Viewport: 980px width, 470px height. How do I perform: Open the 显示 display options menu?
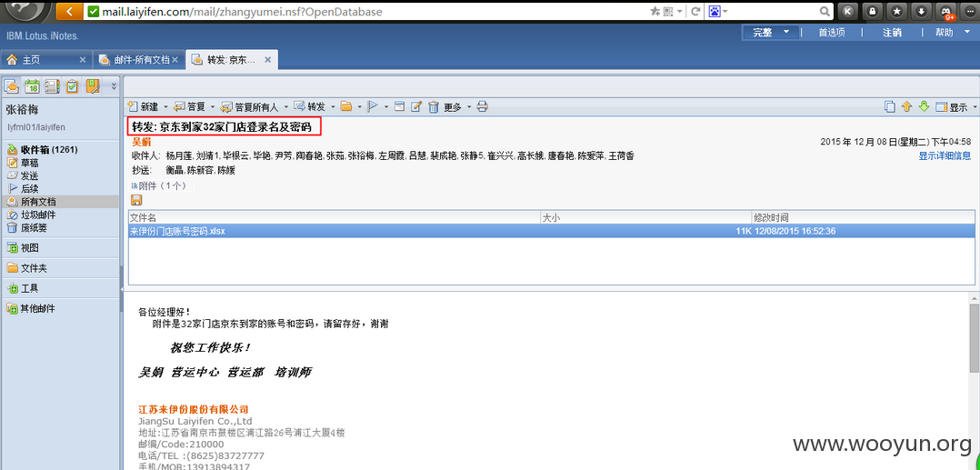pos(956,107)
